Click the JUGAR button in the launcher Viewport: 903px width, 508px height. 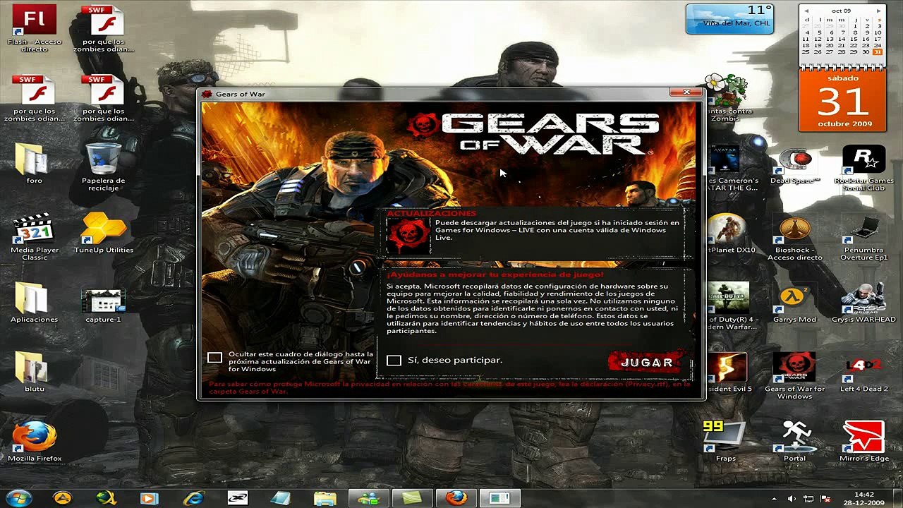[x=647, y=362]
